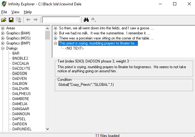Image resolution: width=195 pixels, height=137 pixels.
Task: Open the DANNOUN dialog file
Action: tap(21, 114)
